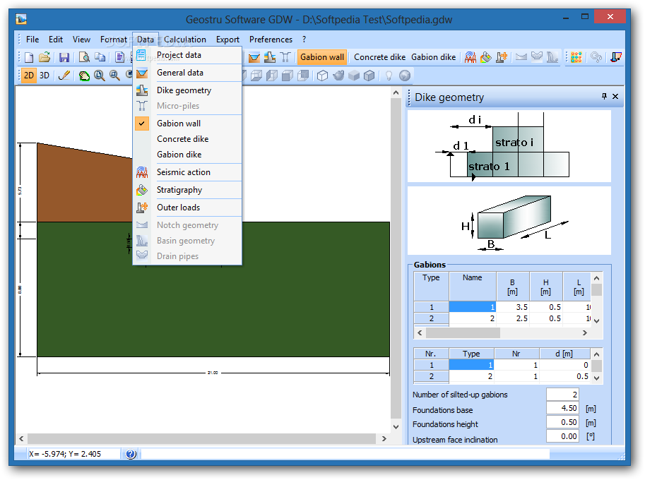Image resolution: width=645 pixels, height=480 pixels.
Task: Toggle checked Gabion wall menu entry
Action: [188, 124]
